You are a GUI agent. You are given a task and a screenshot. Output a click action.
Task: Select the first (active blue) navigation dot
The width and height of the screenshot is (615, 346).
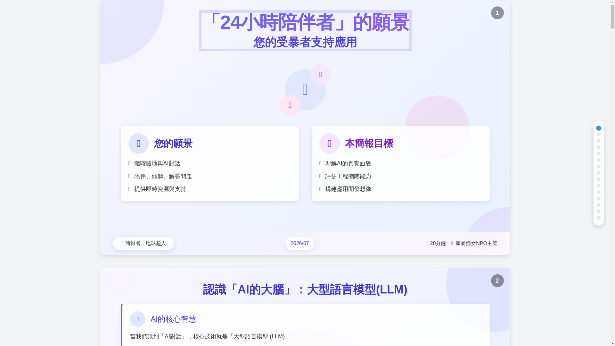tap(598, 128)
